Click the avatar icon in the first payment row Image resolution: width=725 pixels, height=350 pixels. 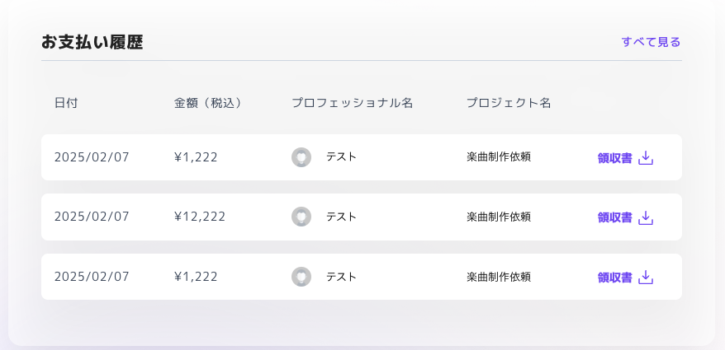(x=301, y=157)
